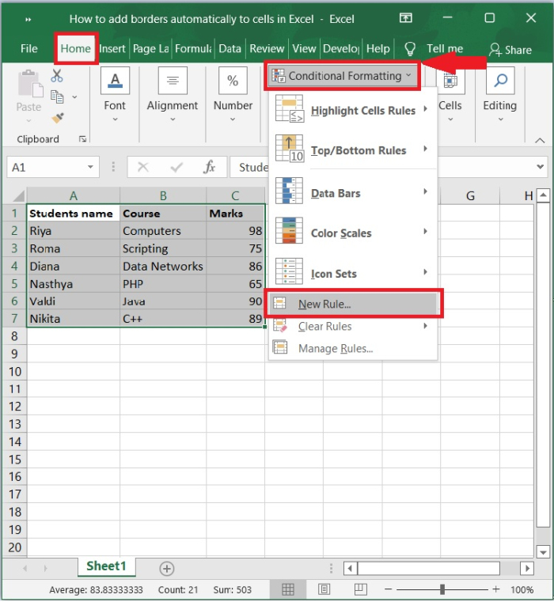
Task: Select cell containing Nasthya
Action: point(74,284)
